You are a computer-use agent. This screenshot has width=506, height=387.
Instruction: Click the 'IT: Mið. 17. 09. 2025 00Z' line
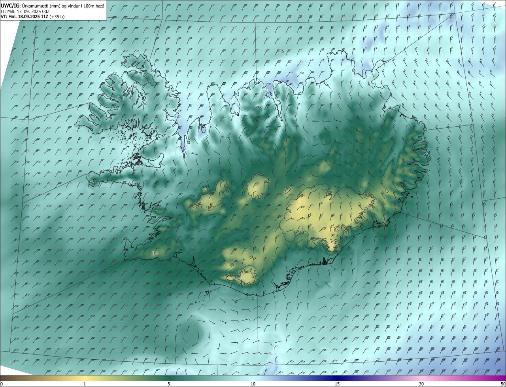tap(25, 11)
